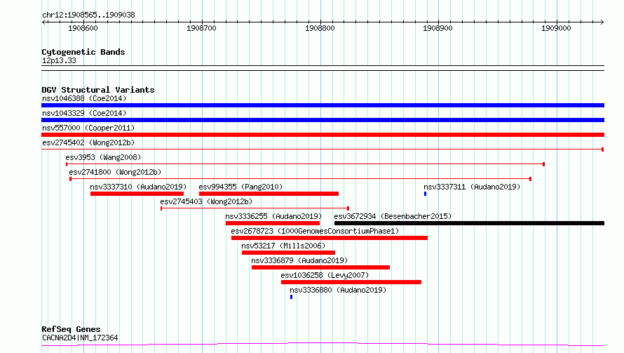The width and height of the screenshot is (624, 353).
Task: Click ruler position 1908700
Action: [201, 28]
